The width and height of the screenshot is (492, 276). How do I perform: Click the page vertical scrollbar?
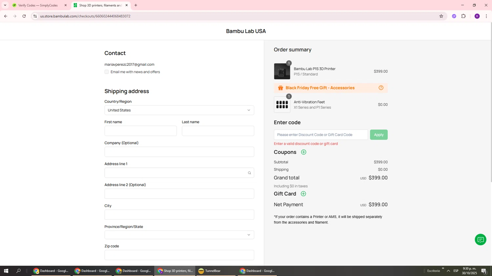(x=491, y=102)
